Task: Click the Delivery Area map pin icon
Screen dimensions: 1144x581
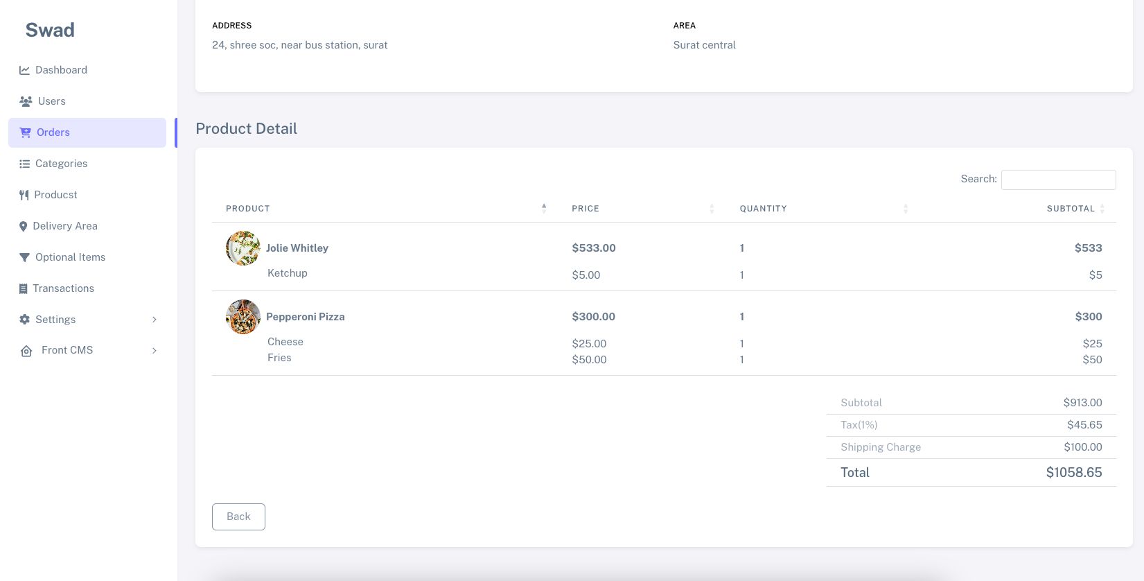Action: (x=23, y=226)
